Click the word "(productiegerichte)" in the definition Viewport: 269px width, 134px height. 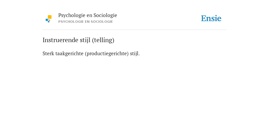pos(107,54)
